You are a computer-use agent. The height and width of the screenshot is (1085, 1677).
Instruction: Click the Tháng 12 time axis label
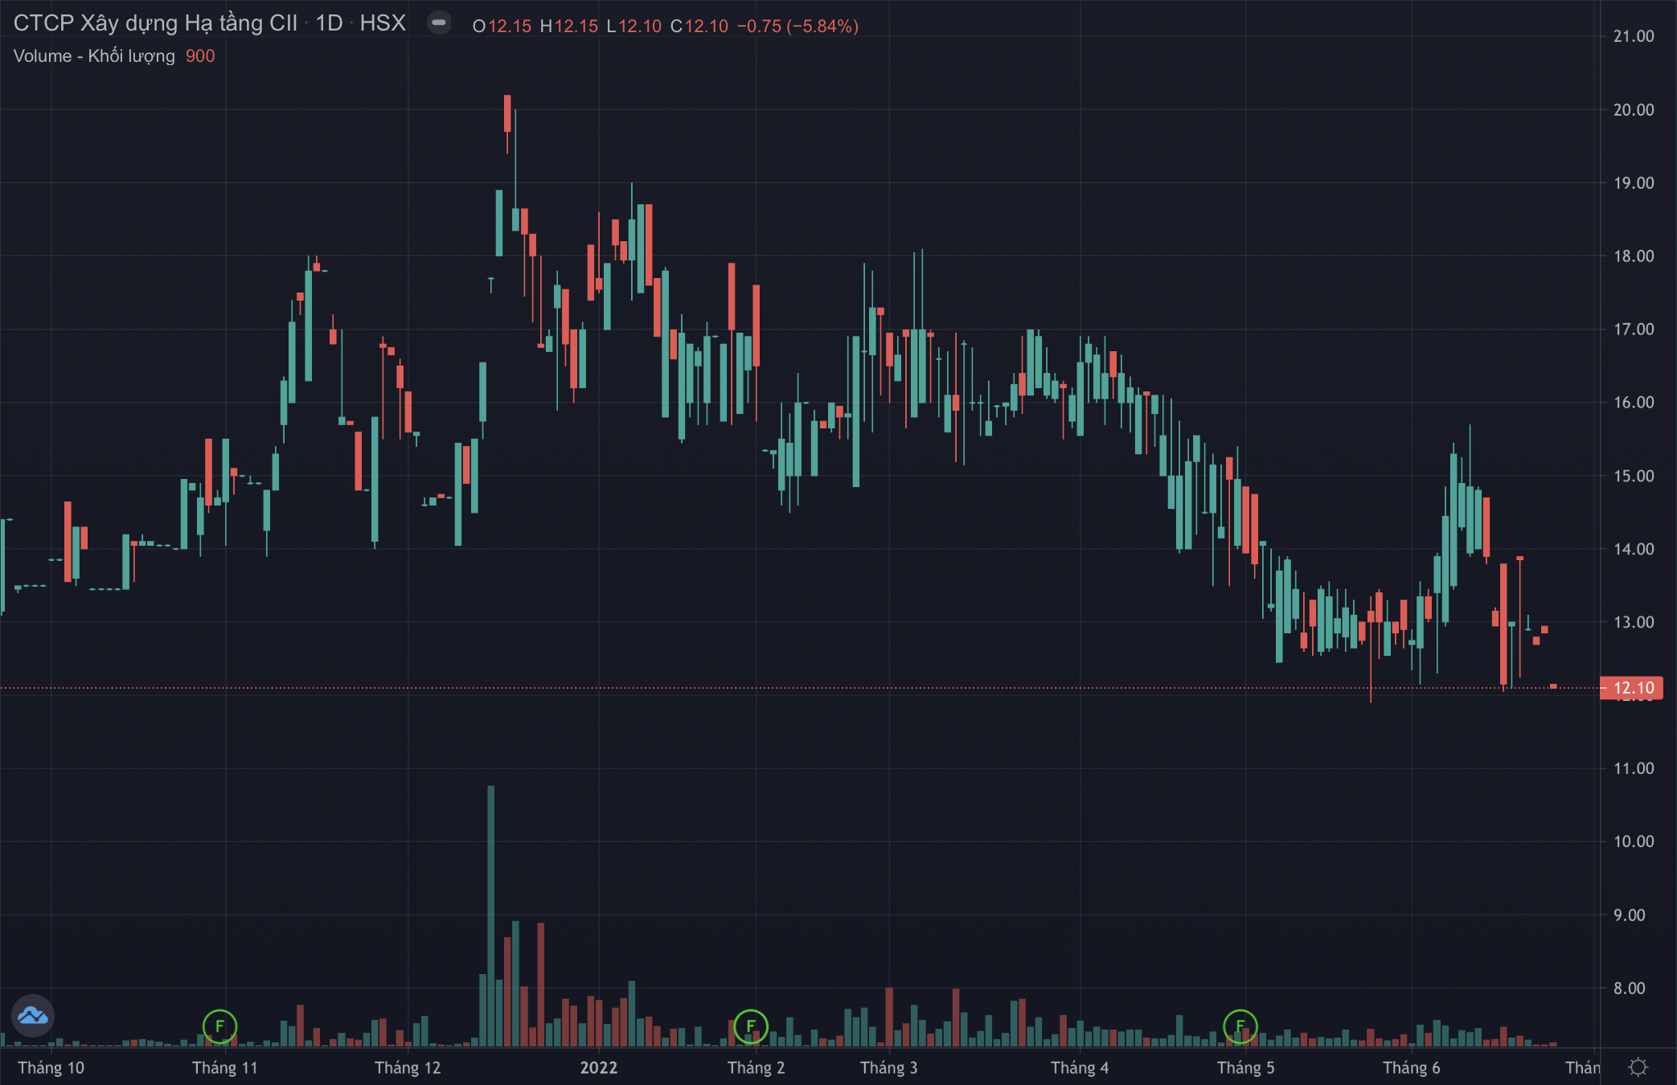[408, 1067]
